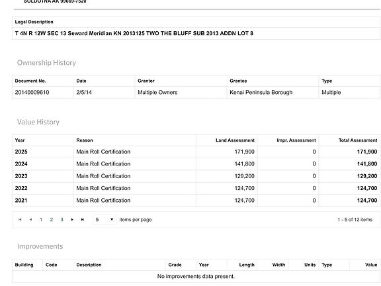Sort Value History by Year column

[x=20, y=140]
